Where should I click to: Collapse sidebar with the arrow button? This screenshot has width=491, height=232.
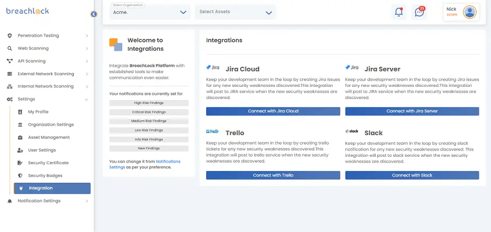[x=94, y=14]
